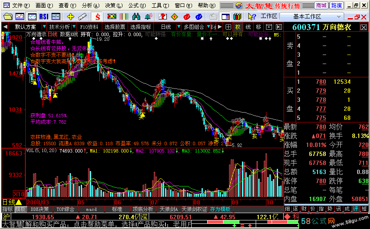Click the traffic light signal icon

[112, 16]
